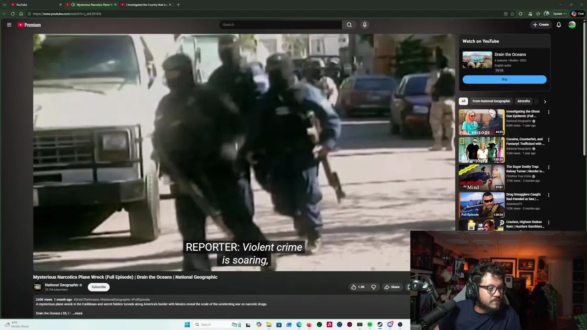The width and height of the screenshot is (587, 330).
Task: Open the browser extensions icon
Action: coord(521,14)
